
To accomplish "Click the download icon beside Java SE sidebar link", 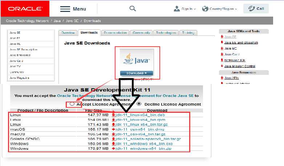I will (x=222, y=37).
